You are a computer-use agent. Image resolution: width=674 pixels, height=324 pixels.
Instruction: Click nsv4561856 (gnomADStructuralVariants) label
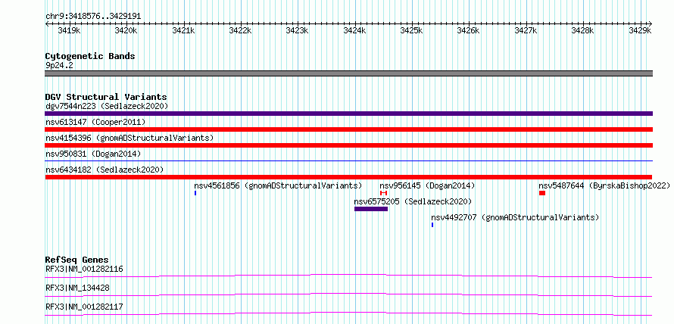coord(278,185)
